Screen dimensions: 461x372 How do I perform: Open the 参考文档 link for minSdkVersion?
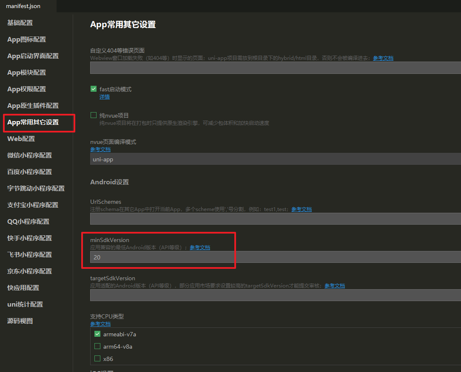(200, 247)
